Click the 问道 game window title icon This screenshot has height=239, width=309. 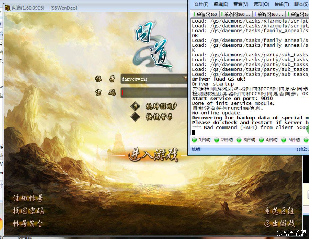7,8
